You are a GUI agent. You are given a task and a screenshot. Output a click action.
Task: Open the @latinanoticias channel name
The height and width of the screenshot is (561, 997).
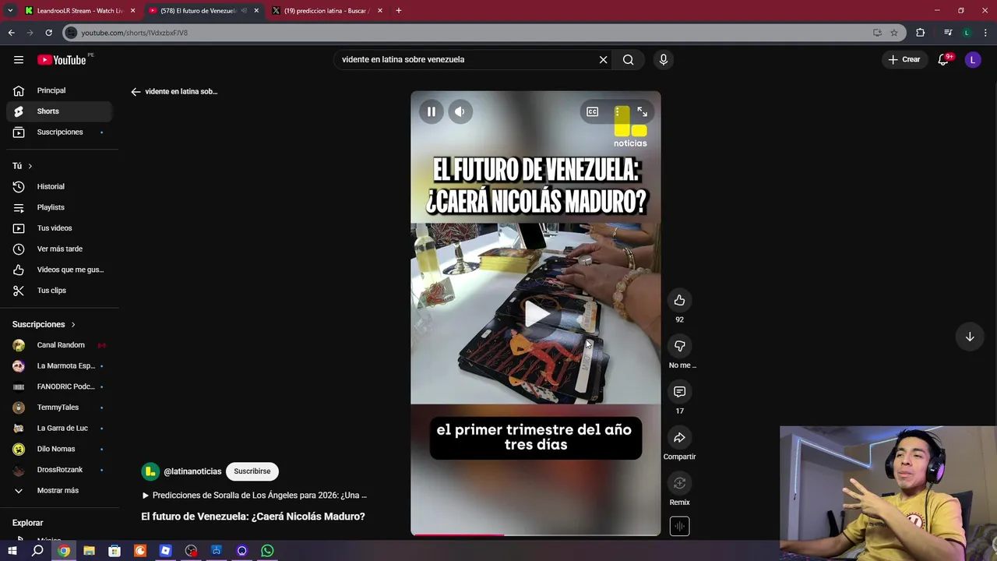pyautogui.click(x=192, y=471)
